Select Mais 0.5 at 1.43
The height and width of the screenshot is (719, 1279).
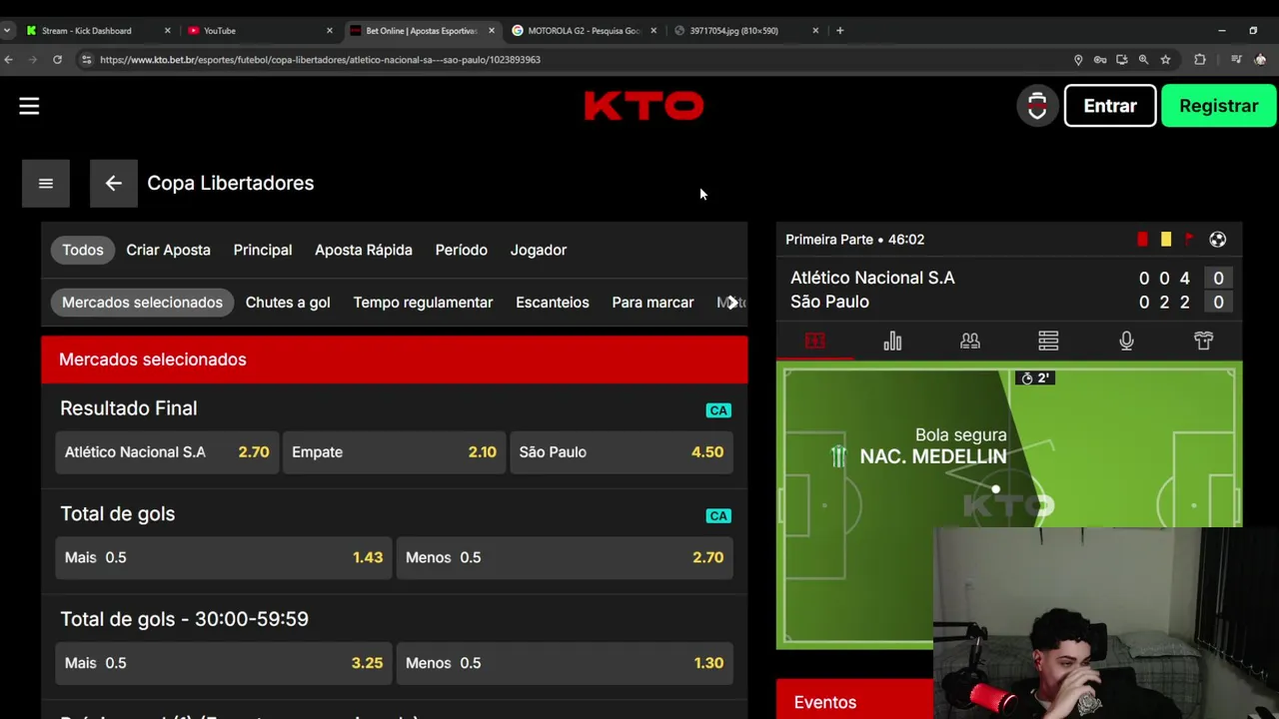pos(224,557)
